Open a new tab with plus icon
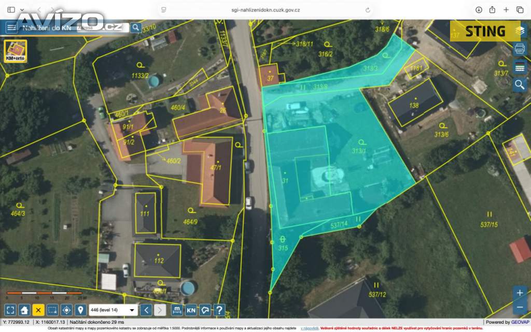The image size is (531, 332). tap(506, 10)
